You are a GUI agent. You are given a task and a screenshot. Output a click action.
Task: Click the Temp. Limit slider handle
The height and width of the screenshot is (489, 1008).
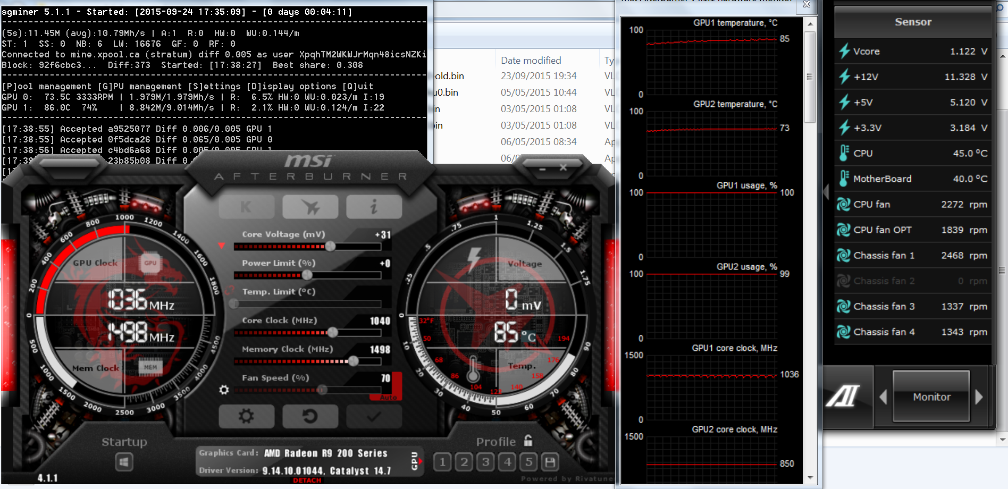coord(234,303)
